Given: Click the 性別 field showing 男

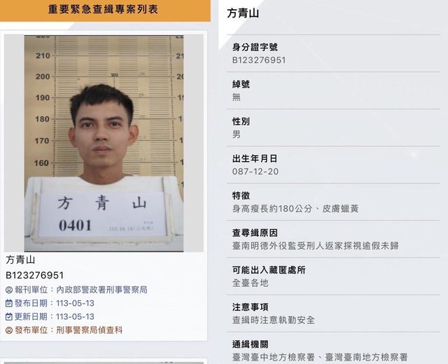Looking at the screenshot, I should click(333, 128).
